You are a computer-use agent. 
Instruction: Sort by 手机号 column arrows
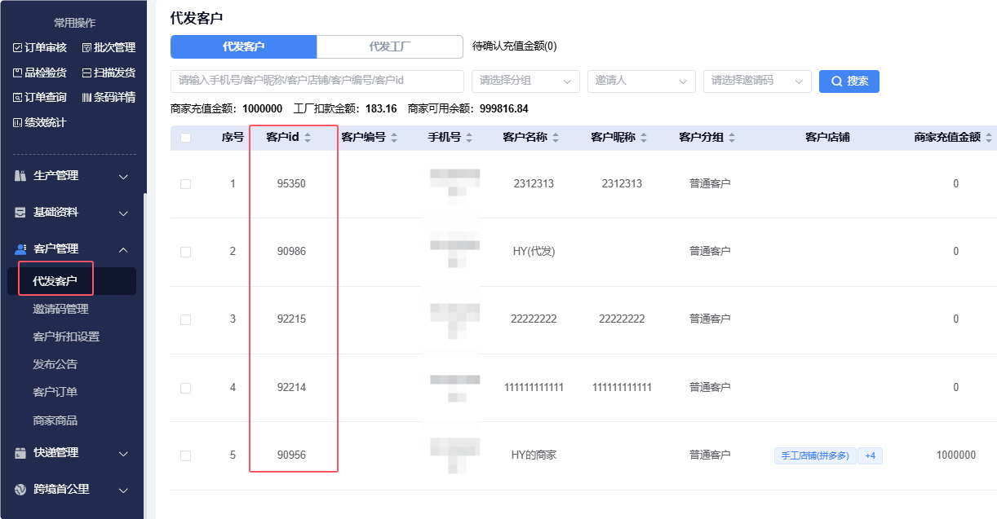coord(469,138)
